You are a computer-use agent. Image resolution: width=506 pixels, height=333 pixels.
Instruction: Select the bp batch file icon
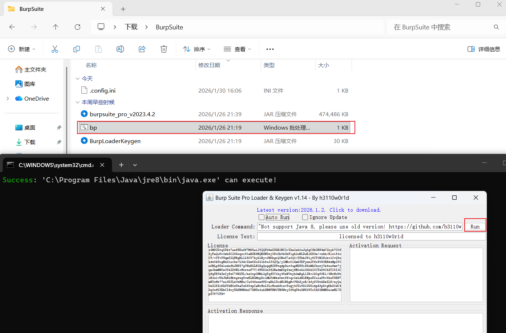[x=84, y=127]
